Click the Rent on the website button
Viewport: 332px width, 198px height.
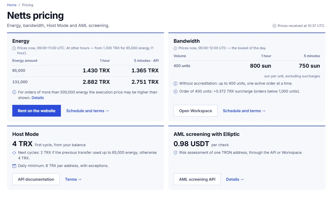(37, 111)
